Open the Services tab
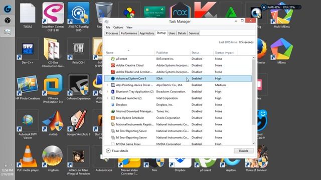 click(194, 33)
